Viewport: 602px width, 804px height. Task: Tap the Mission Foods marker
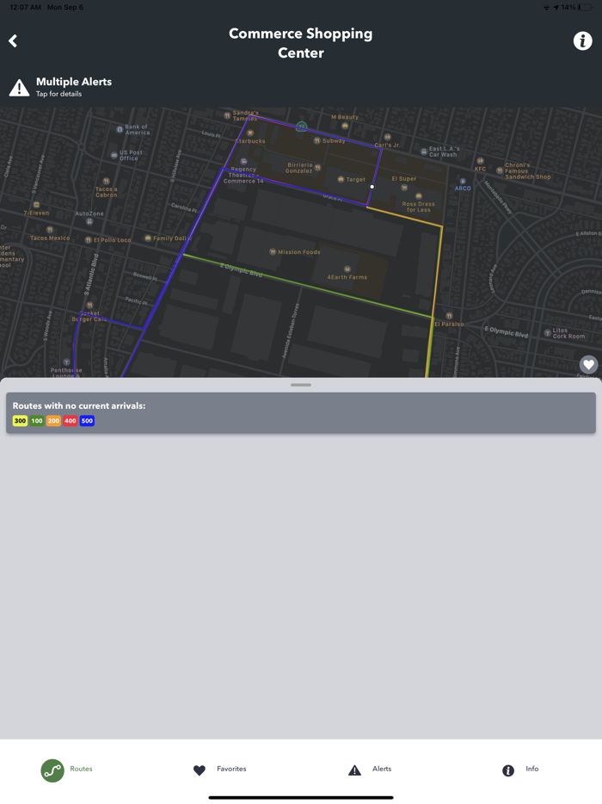tap(273, 251)
